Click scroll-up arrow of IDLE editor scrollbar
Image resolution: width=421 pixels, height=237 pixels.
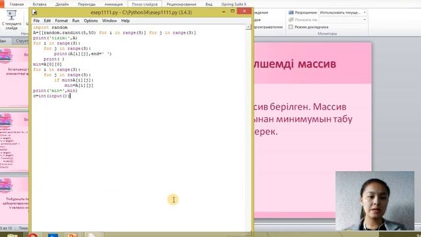[249, 27]
